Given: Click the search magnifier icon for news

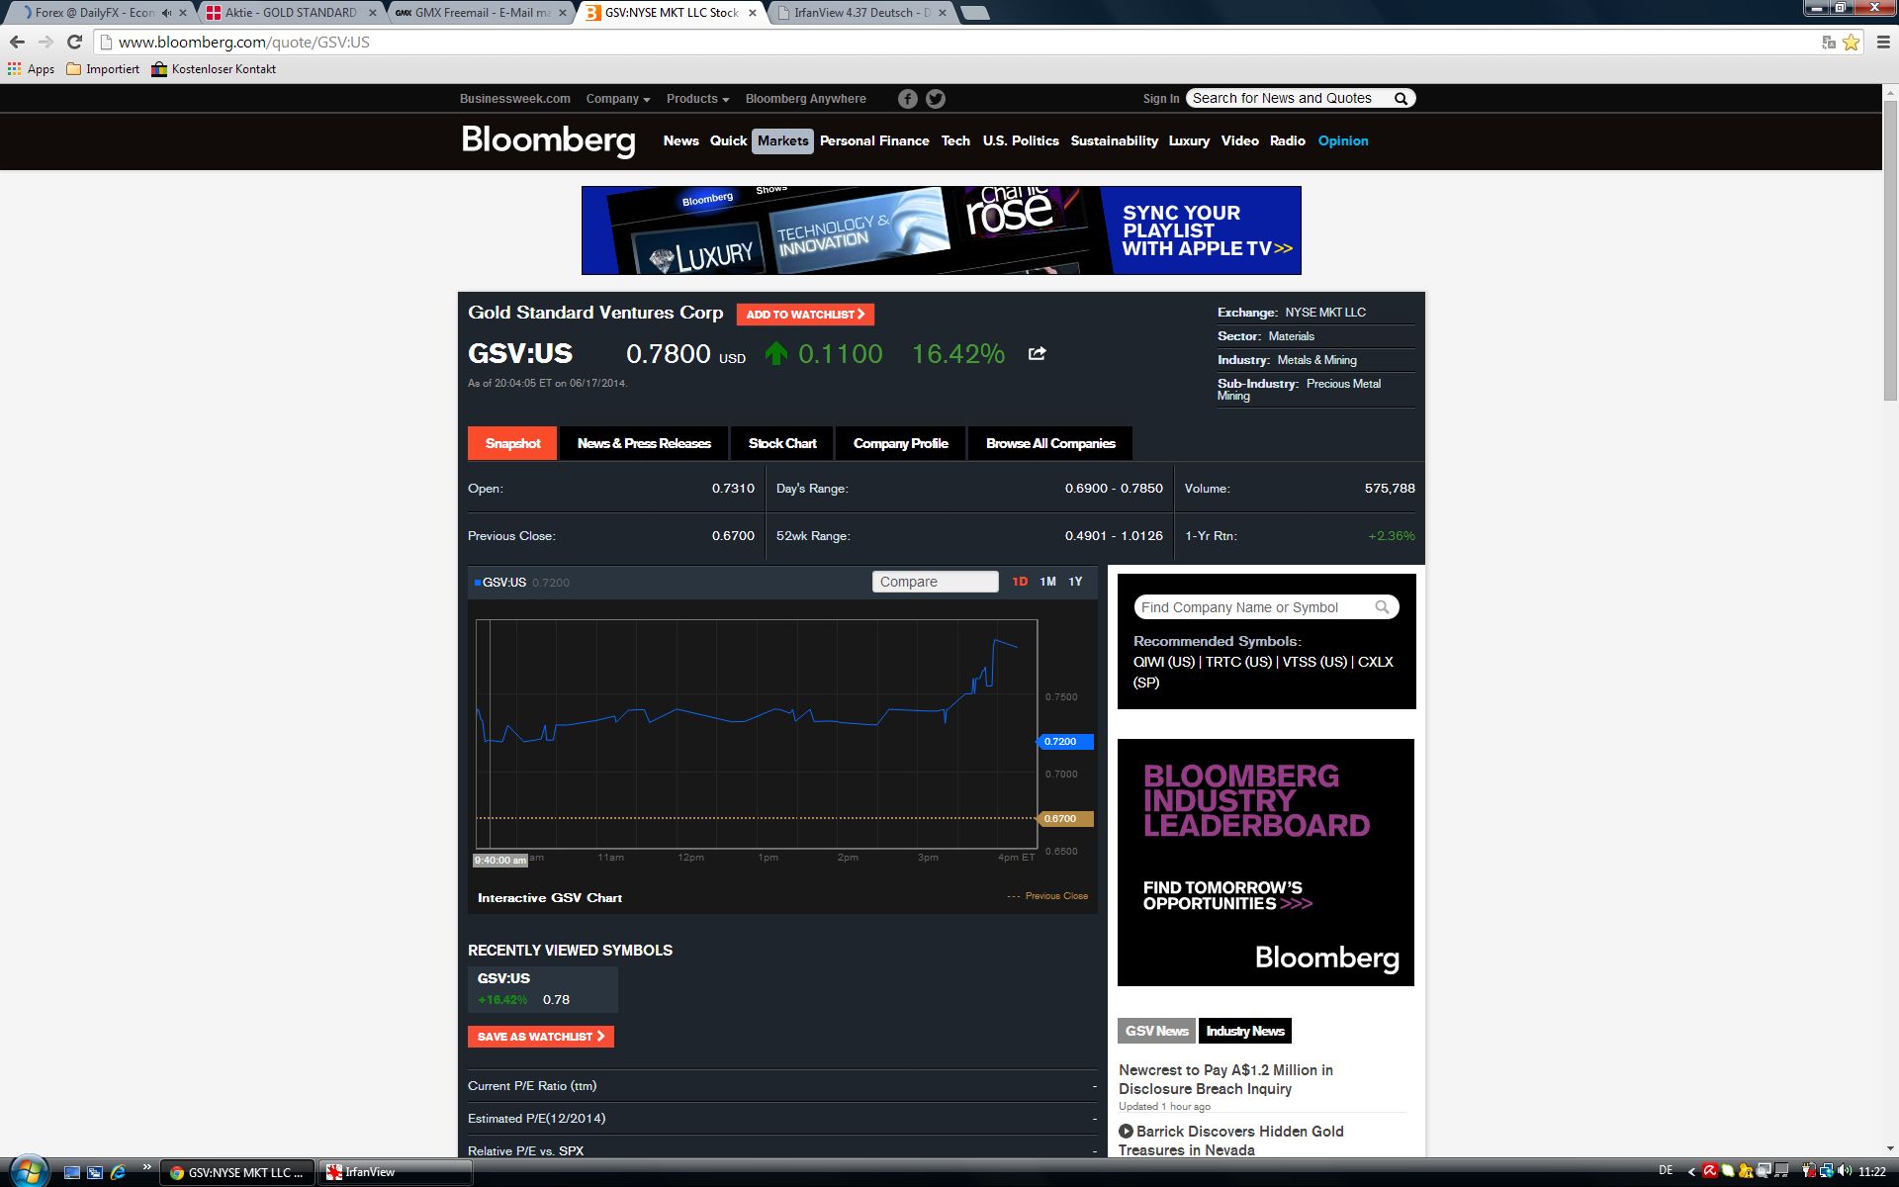Looking at the screenshot, I should [x=1401, y=99].
